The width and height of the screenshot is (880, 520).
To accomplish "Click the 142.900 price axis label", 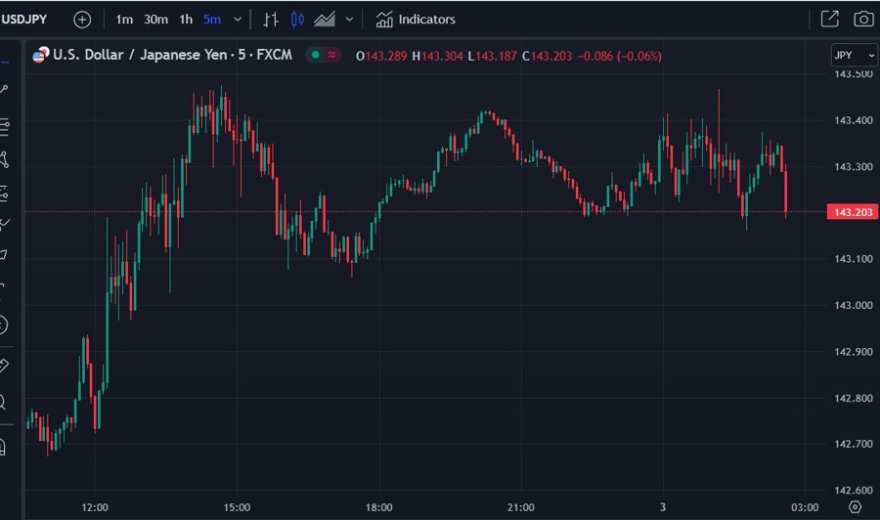I will [x=853, y=352].
